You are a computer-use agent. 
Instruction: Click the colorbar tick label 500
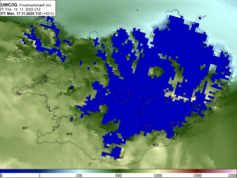tap(118, 175)
